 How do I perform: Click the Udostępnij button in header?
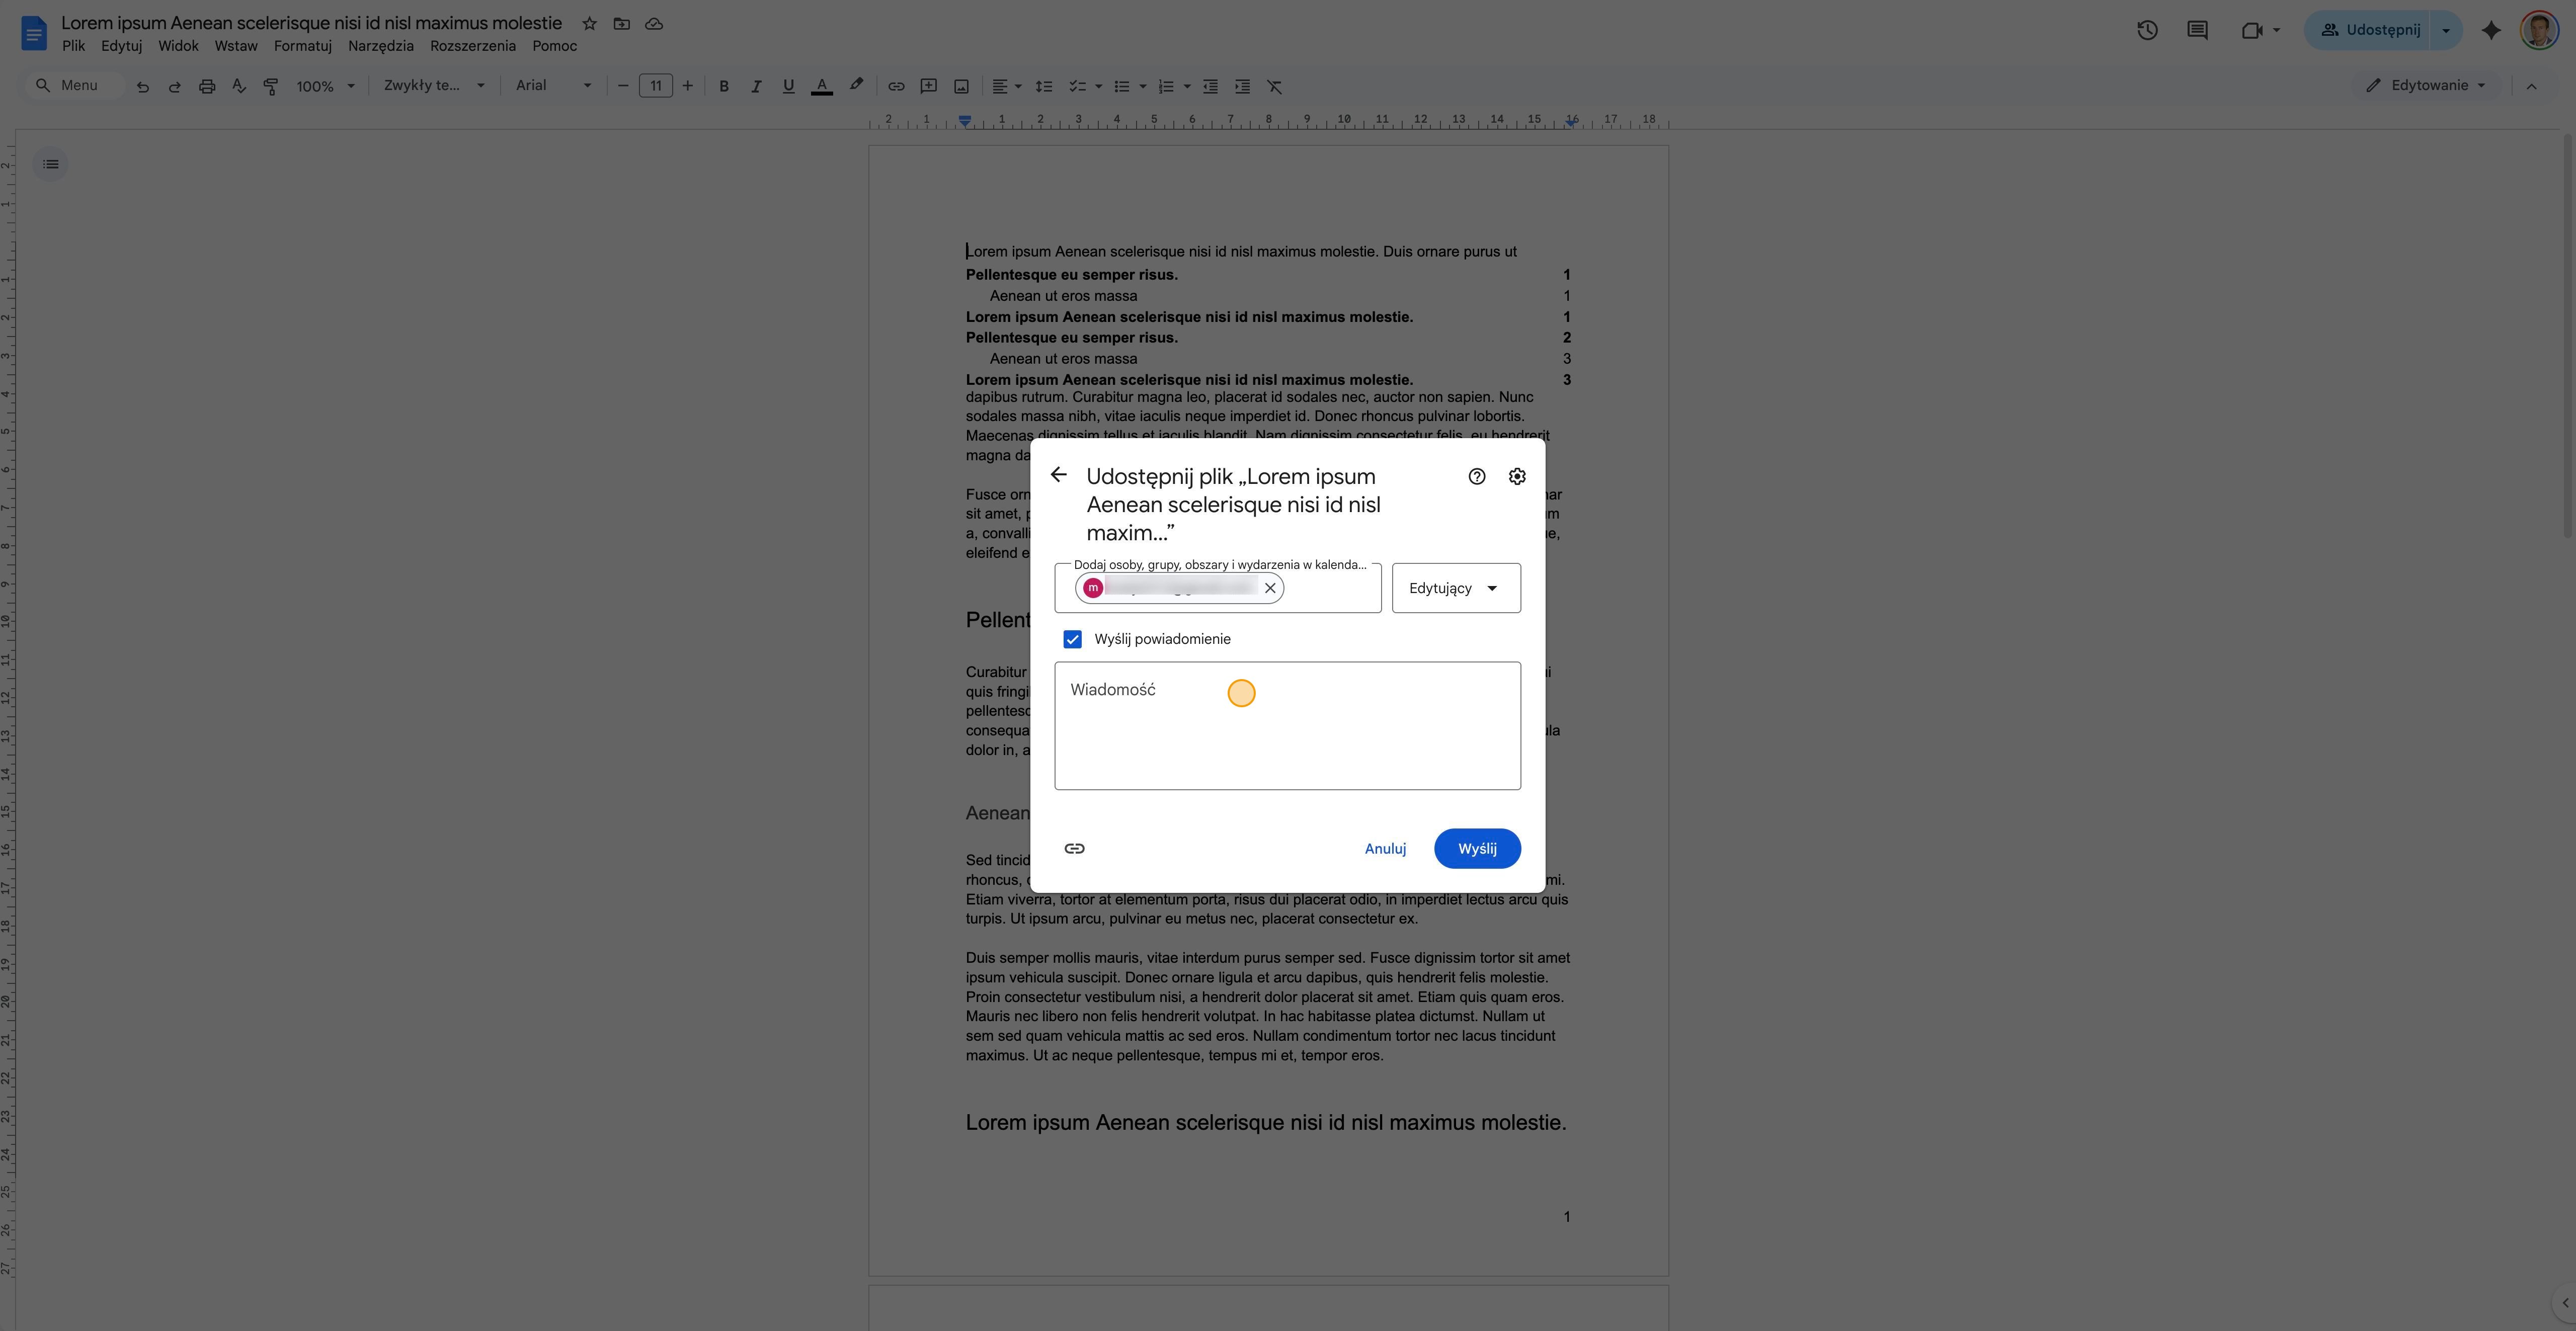pos(2369,30)
